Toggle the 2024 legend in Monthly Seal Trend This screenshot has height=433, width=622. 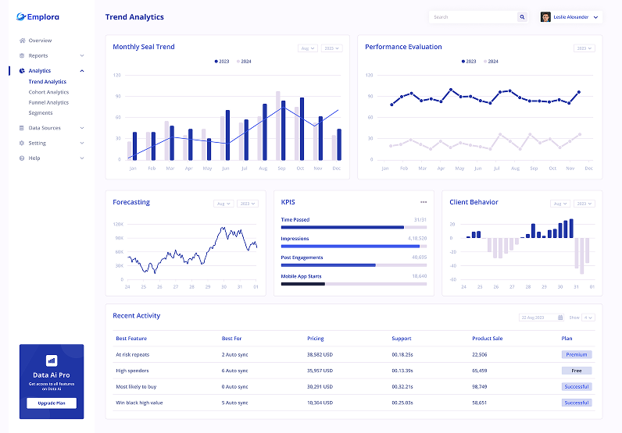tap(243, 61)
